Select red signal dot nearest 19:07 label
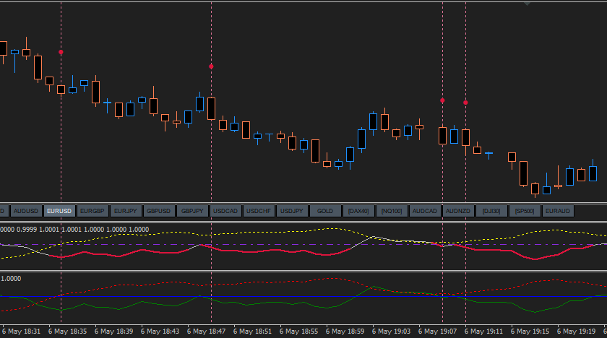This screenshot has width=607, height=338. click(442, 100)
